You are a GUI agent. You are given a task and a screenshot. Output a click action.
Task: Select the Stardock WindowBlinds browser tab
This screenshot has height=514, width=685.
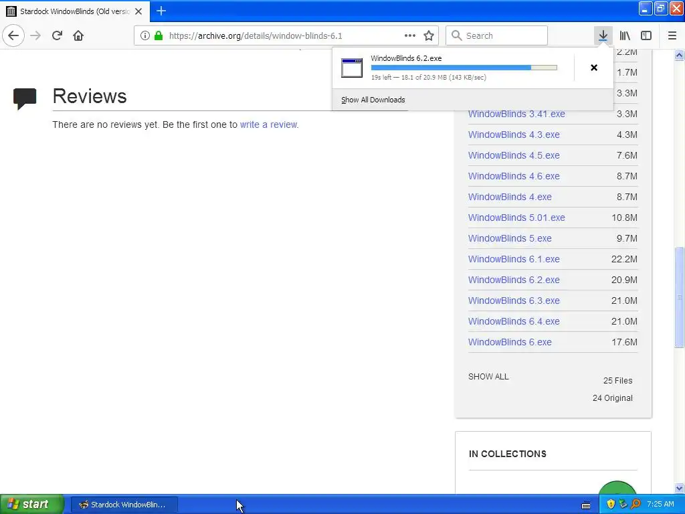click(75, 11)
